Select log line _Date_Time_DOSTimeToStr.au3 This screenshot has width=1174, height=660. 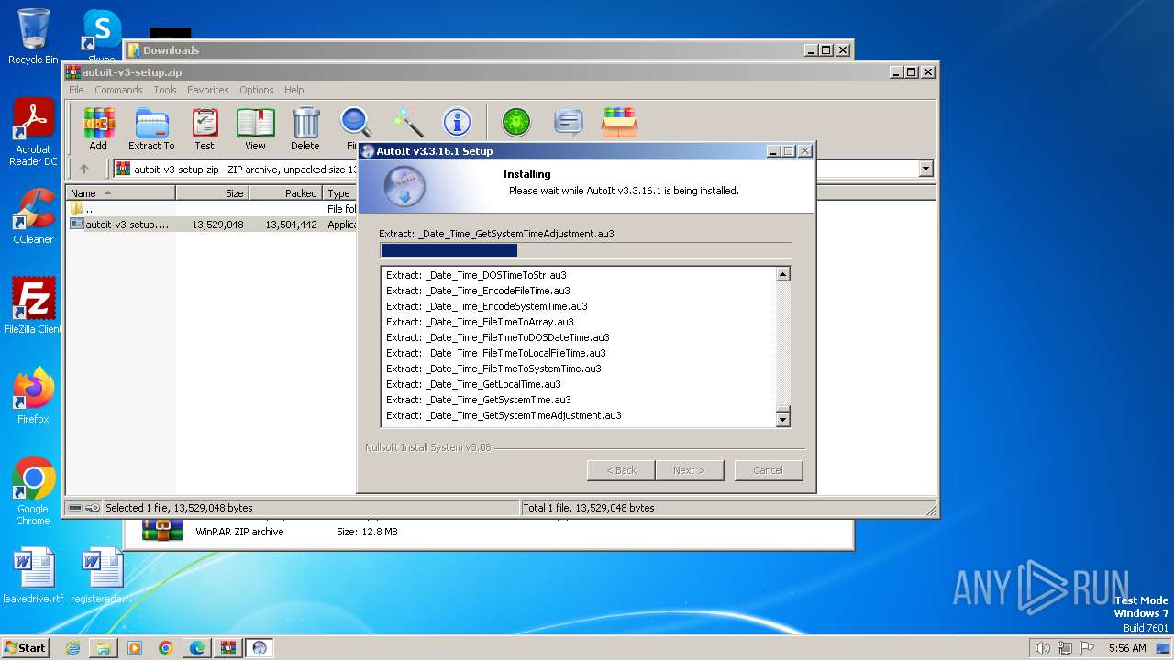pos(476,275)
